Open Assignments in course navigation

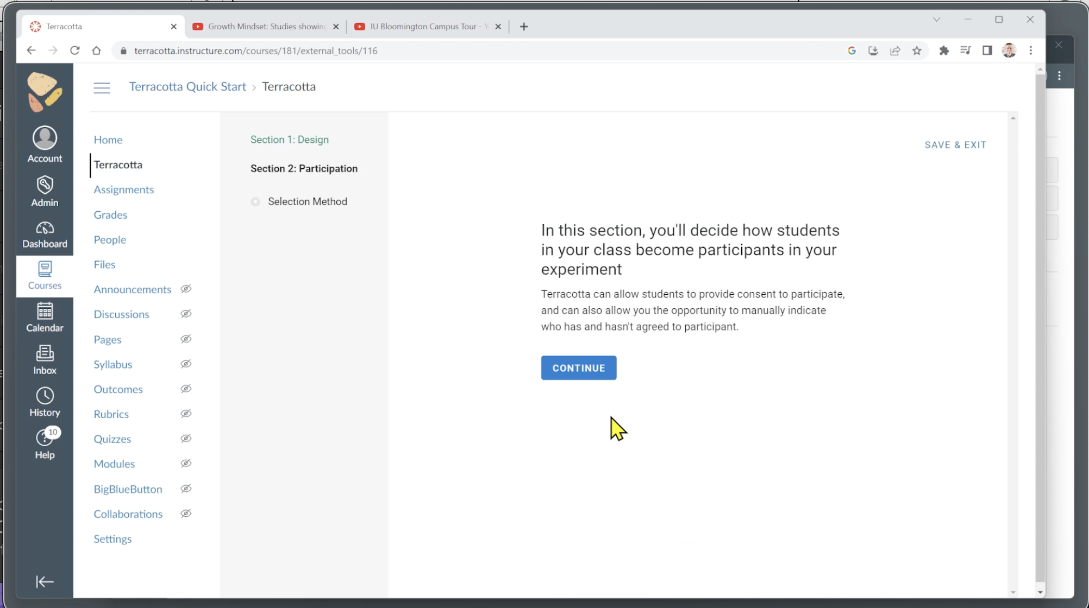coord(124,189)
